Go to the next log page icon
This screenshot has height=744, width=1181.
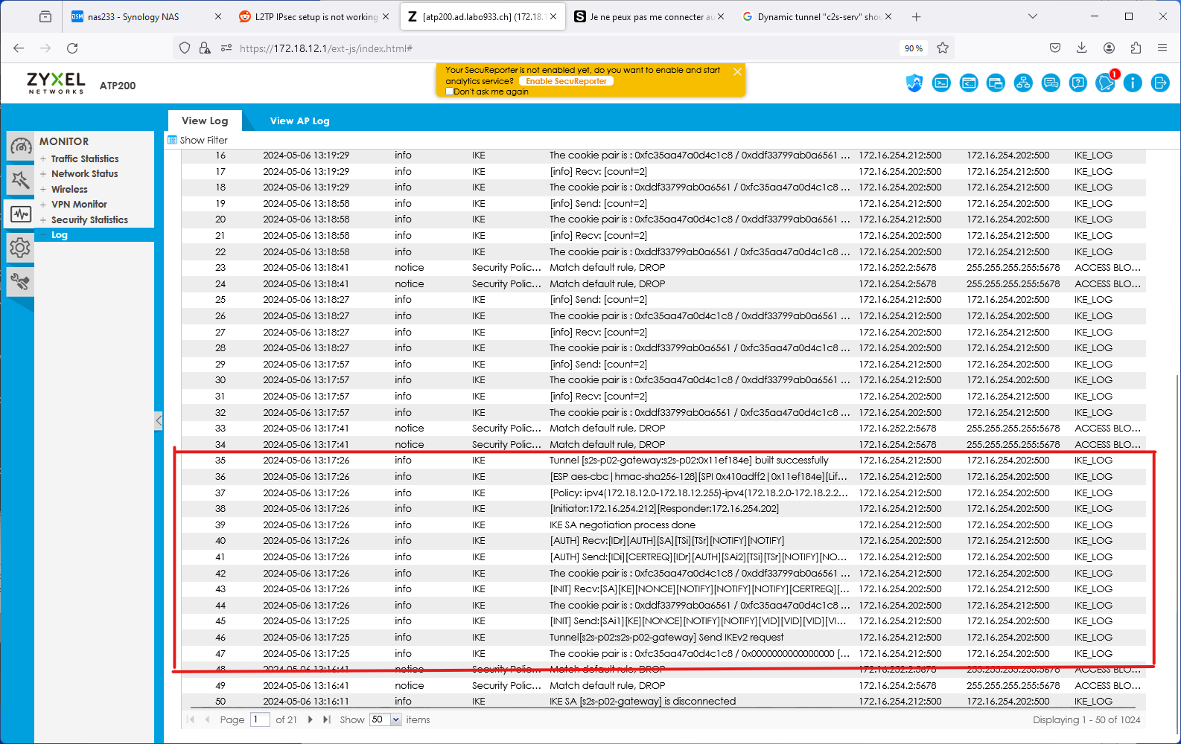(x=311, y=719)
